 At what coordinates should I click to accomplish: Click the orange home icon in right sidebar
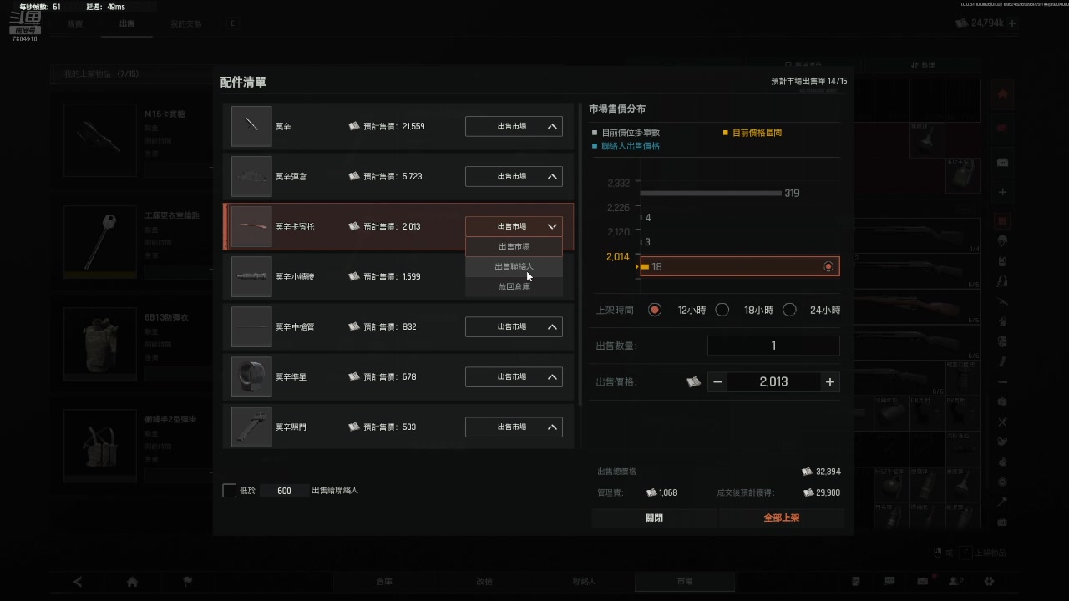tap(1002, 94)
